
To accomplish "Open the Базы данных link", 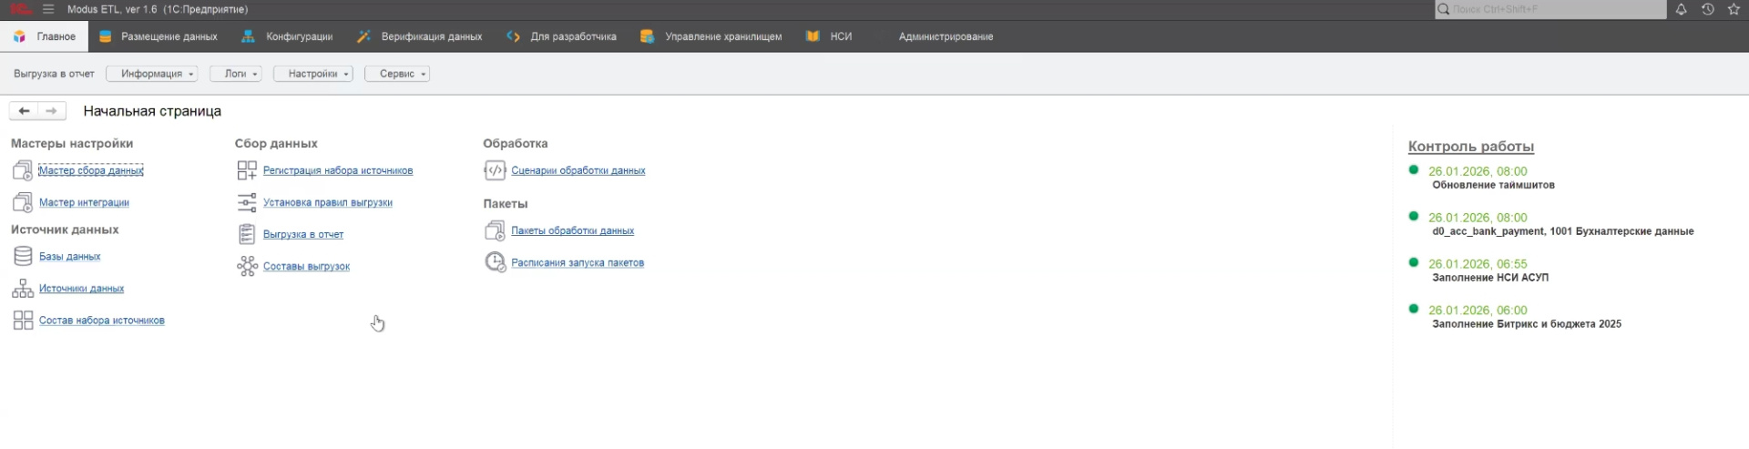I will [x=69, y=257].
